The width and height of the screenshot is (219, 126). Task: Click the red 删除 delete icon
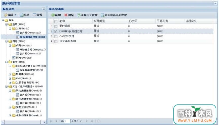click(x=66, y=15)
